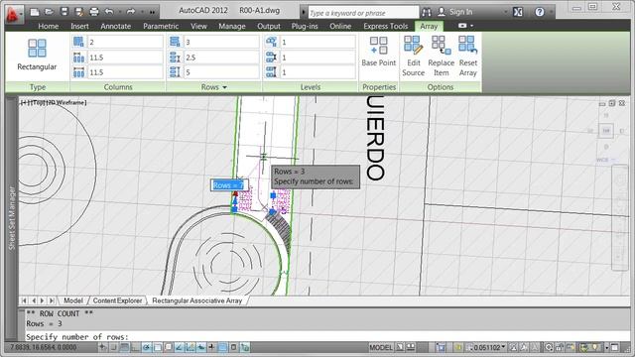Toggle Infer Constraints in the status bar

[x=102, y=347]
